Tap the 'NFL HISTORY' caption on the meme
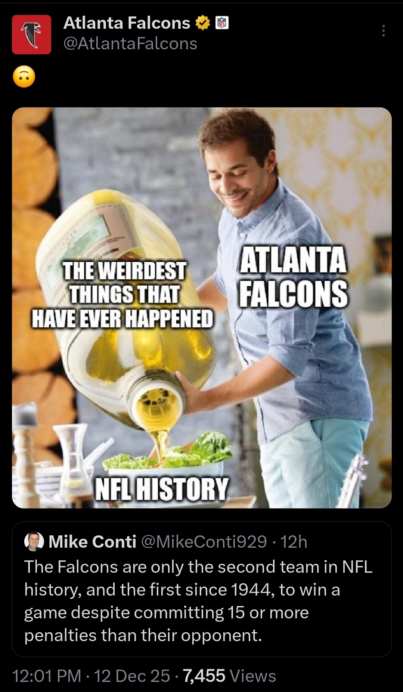 pyautogui.click(x=161, y=489)
